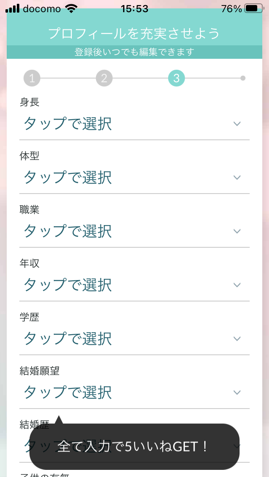Open the 職業 occupation dropdown

pos(134,231)
